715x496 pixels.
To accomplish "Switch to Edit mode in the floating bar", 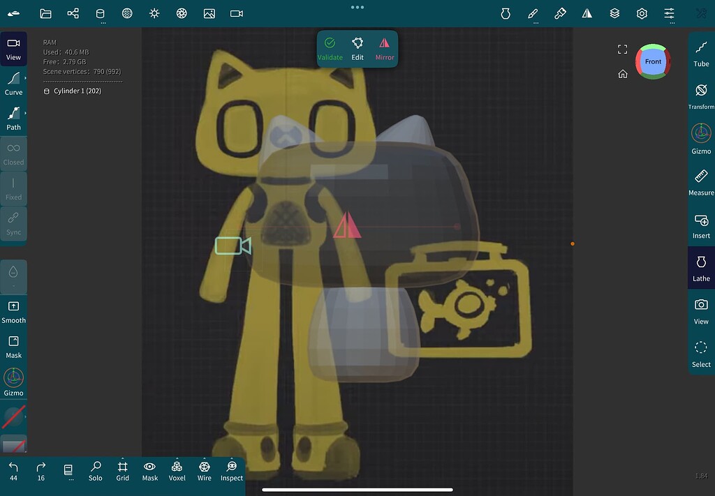I will click(357, 48).
